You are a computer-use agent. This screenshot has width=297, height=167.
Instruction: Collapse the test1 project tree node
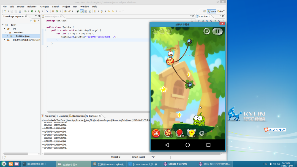tap(3, 25)
